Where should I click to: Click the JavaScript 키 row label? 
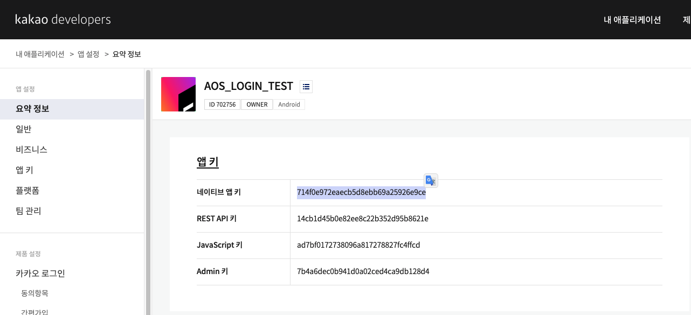click(219, 245)
